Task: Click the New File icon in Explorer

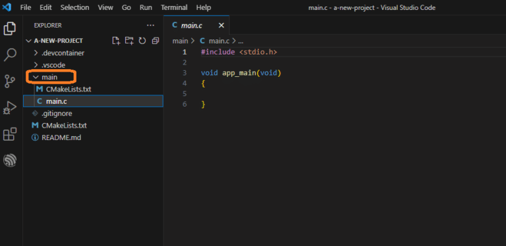Action: click(116, 41)
